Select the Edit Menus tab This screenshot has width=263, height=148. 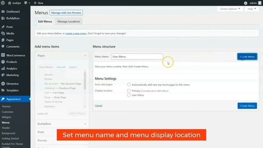tap(45, 21)
